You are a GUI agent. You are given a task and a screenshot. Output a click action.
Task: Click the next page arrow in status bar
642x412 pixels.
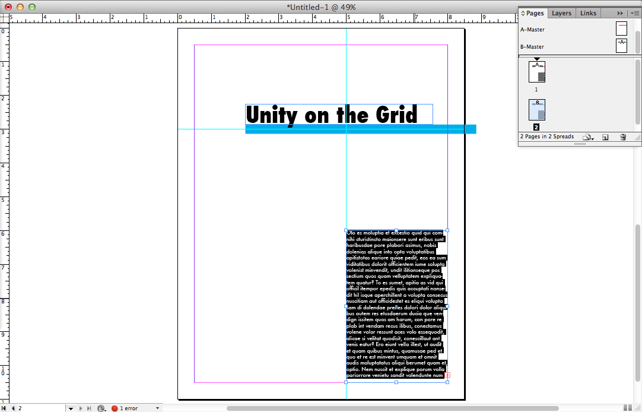pos(81,408)
